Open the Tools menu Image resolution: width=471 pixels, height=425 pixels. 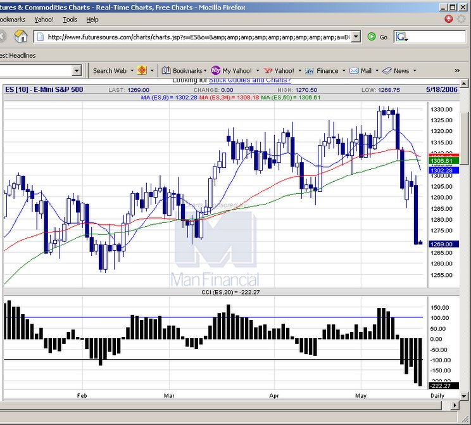point(70,20)
